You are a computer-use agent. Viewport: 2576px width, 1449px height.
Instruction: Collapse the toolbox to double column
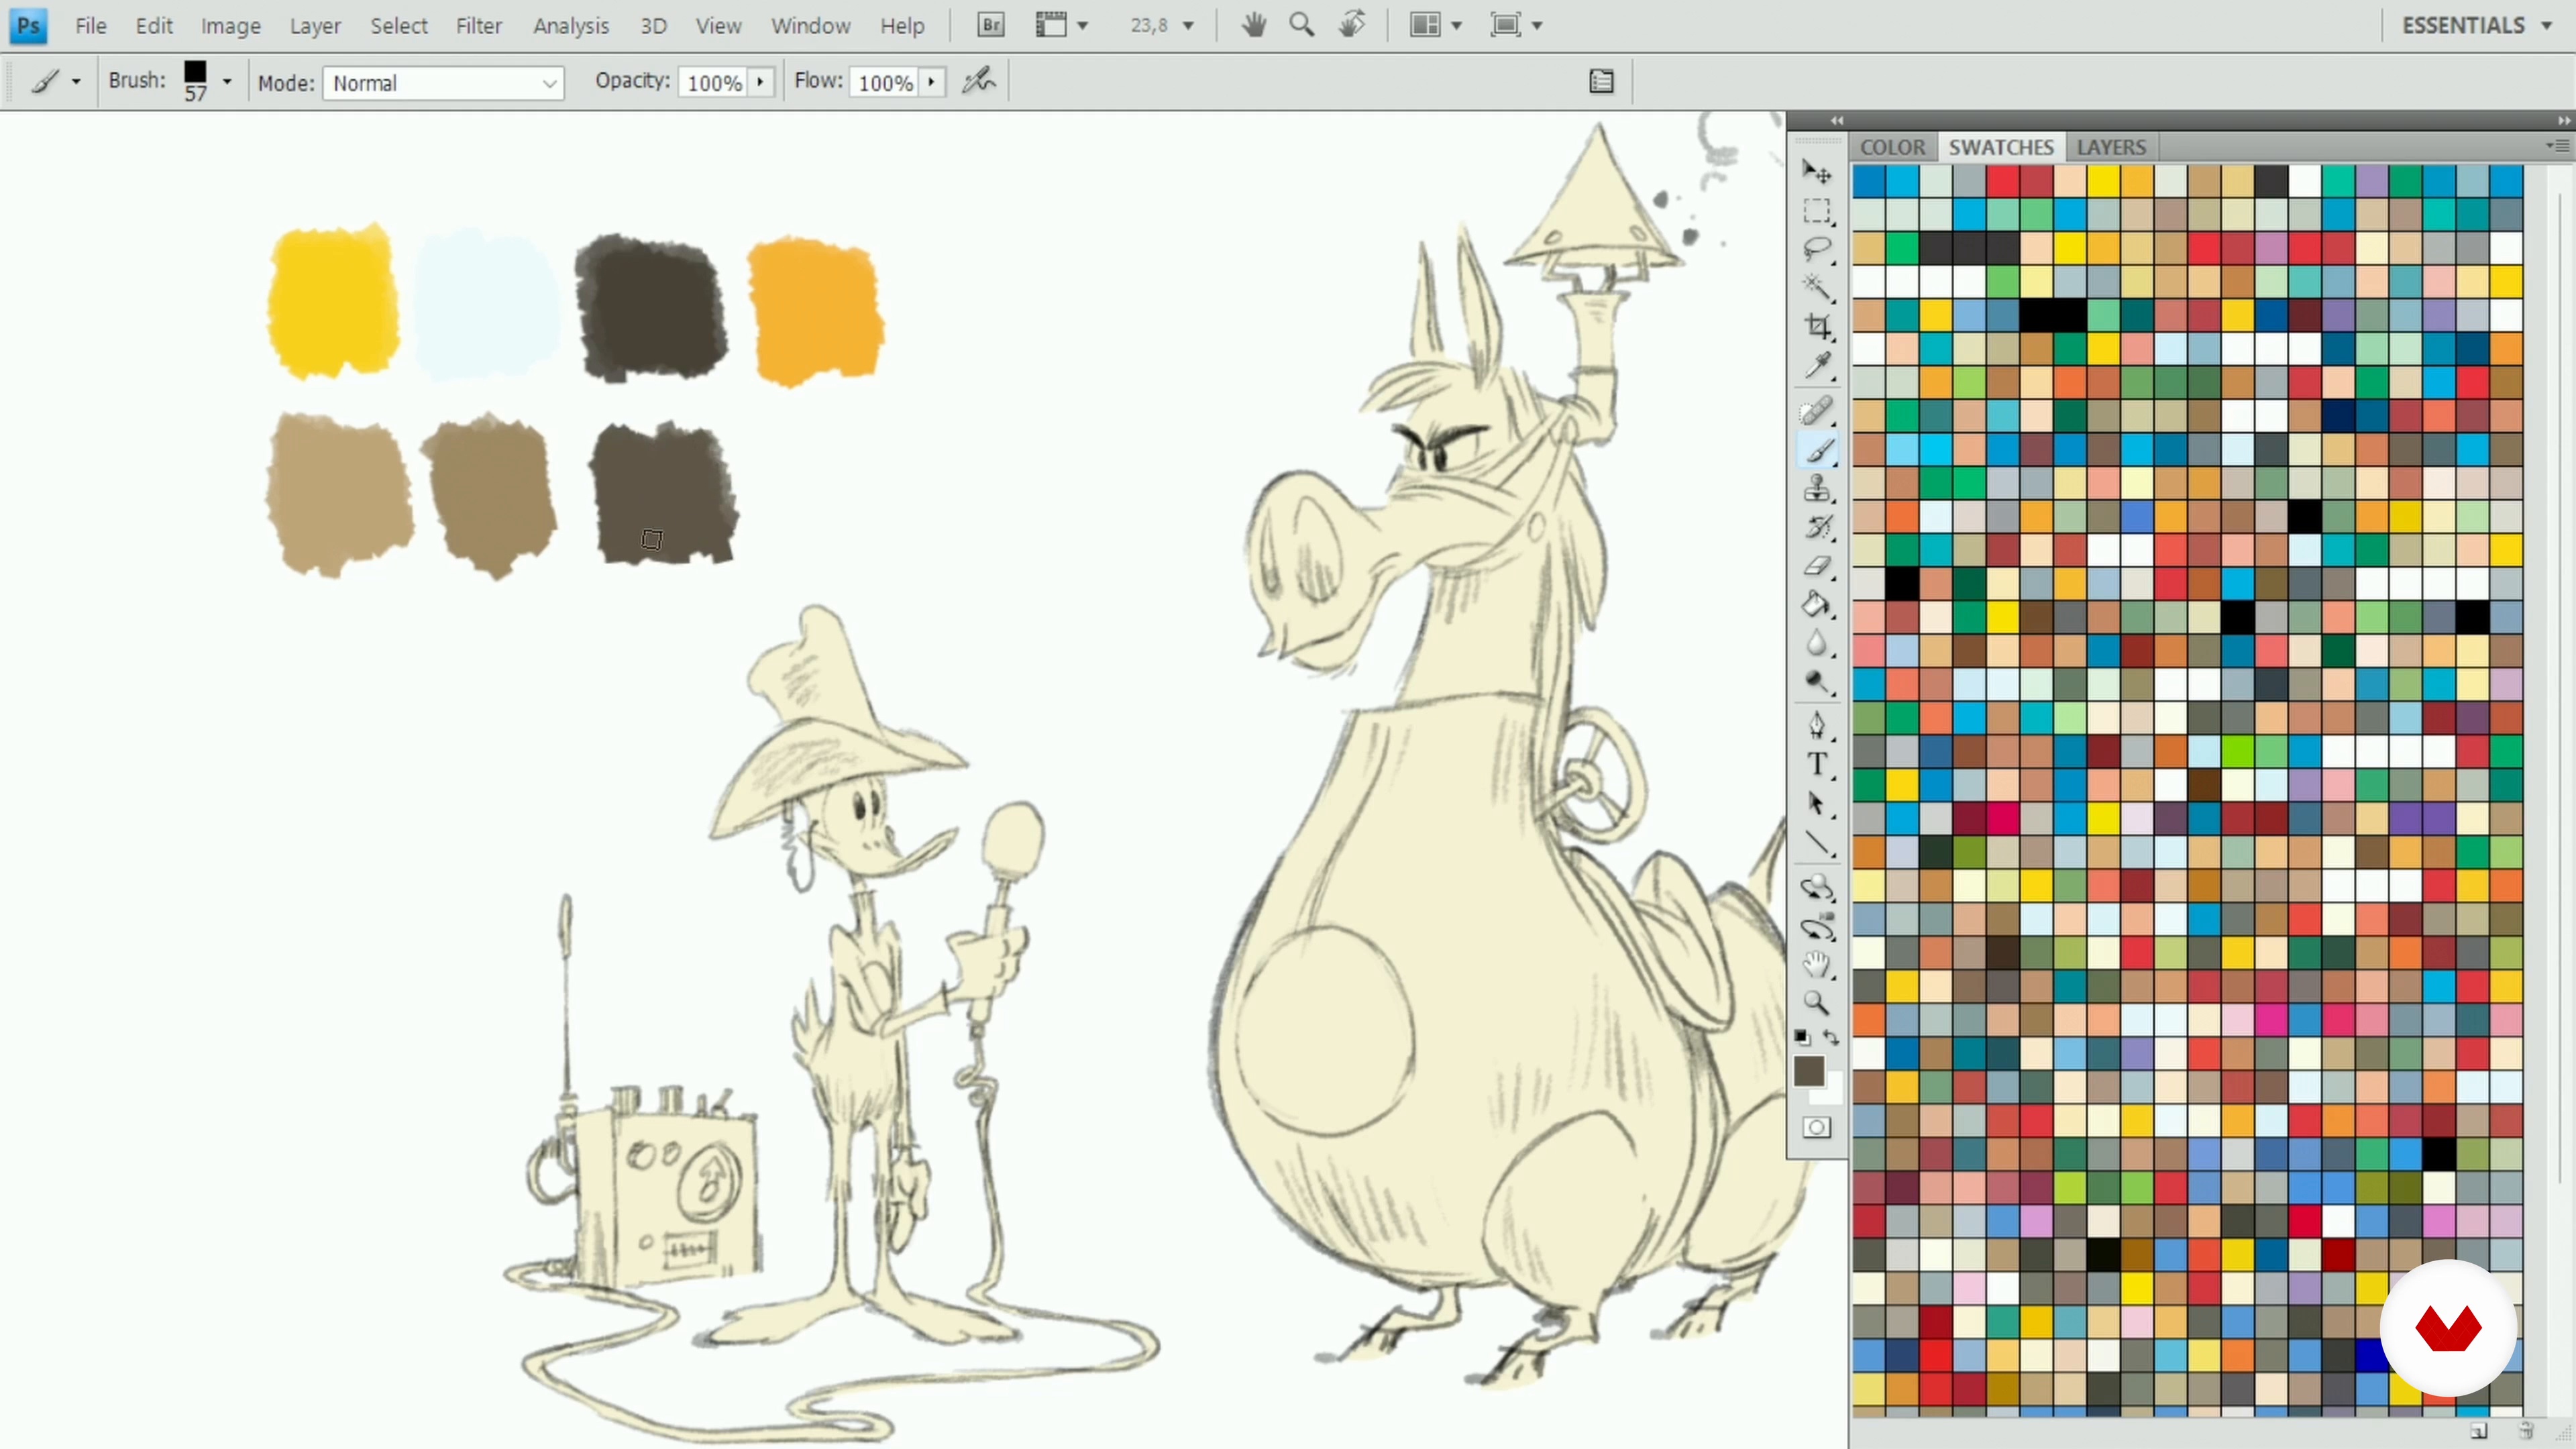pos(1837,120)
